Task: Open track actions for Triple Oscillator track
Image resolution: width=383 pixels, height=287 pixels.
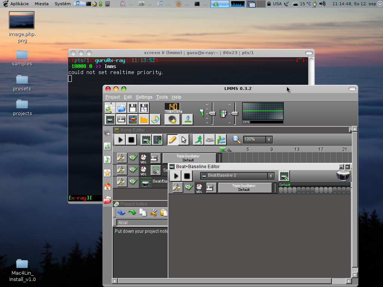Action: 122,158
